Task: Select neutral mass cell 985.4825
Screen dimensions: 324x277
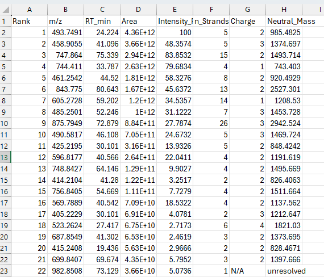Action: tap(284, 32)
